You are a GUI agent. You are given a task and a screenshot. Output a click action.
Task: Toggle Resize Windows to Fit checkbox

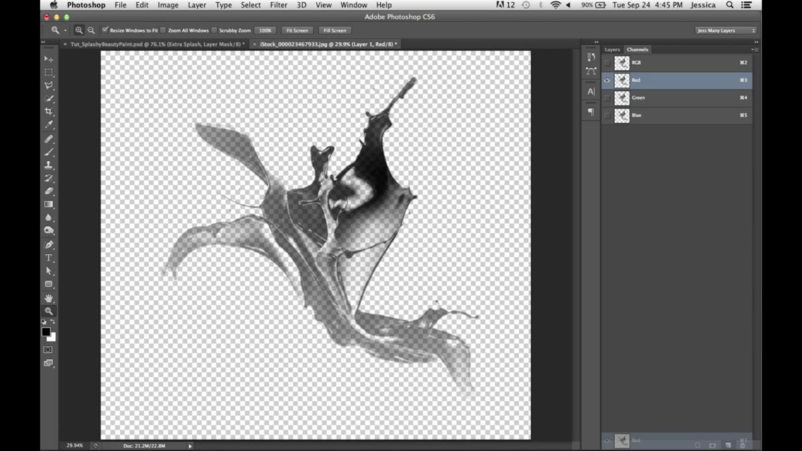click(x=105, y=30)
